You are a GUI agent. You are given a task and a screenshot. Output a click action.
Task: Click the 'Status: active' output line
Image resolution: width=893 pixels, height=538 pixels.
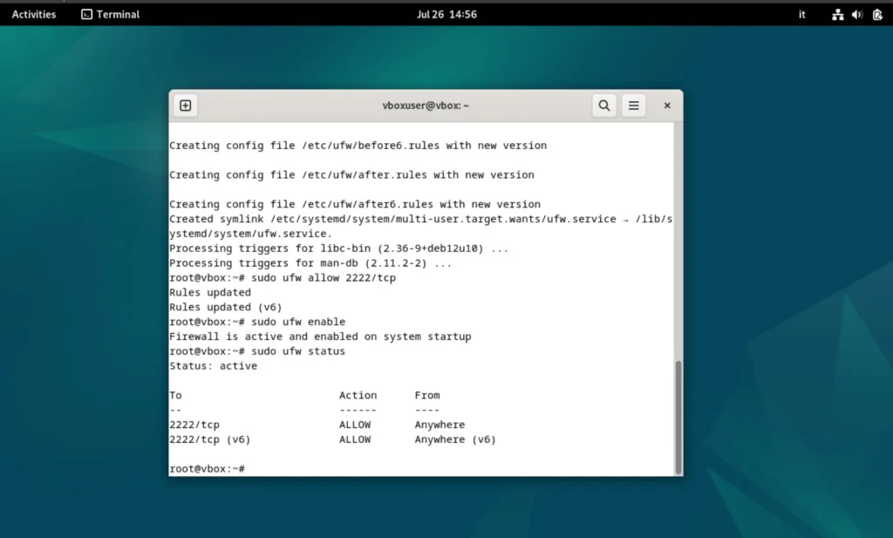tap(213, 366)
